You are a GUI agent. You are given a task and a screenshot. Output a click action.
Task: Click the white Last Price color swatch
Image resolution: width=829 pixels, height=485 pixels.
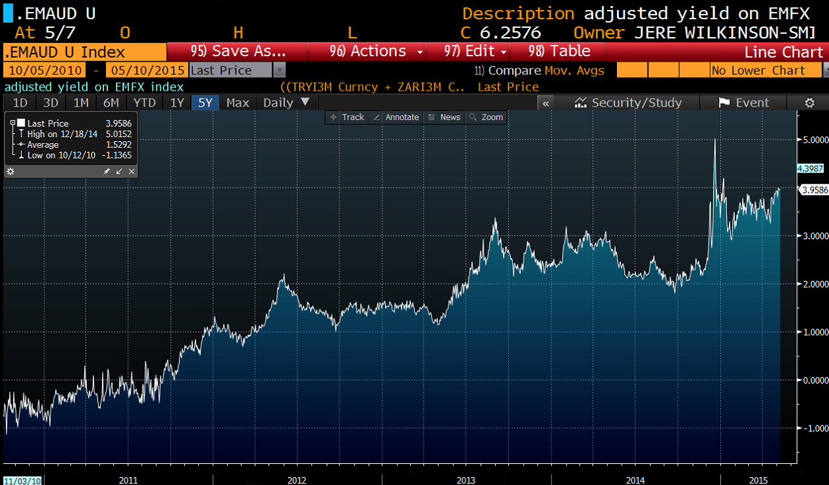(x=21, y=123)
